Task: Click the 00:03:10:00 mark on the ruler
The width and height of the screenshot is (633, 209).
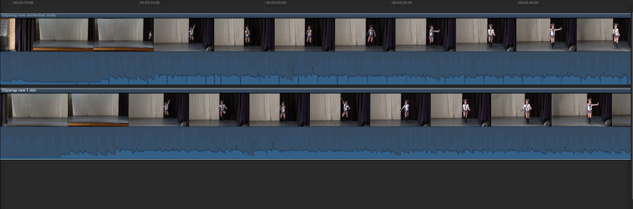Action: [23, 3]
